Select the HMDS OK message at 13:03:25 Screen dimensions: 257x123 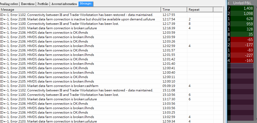click(44, 113)
